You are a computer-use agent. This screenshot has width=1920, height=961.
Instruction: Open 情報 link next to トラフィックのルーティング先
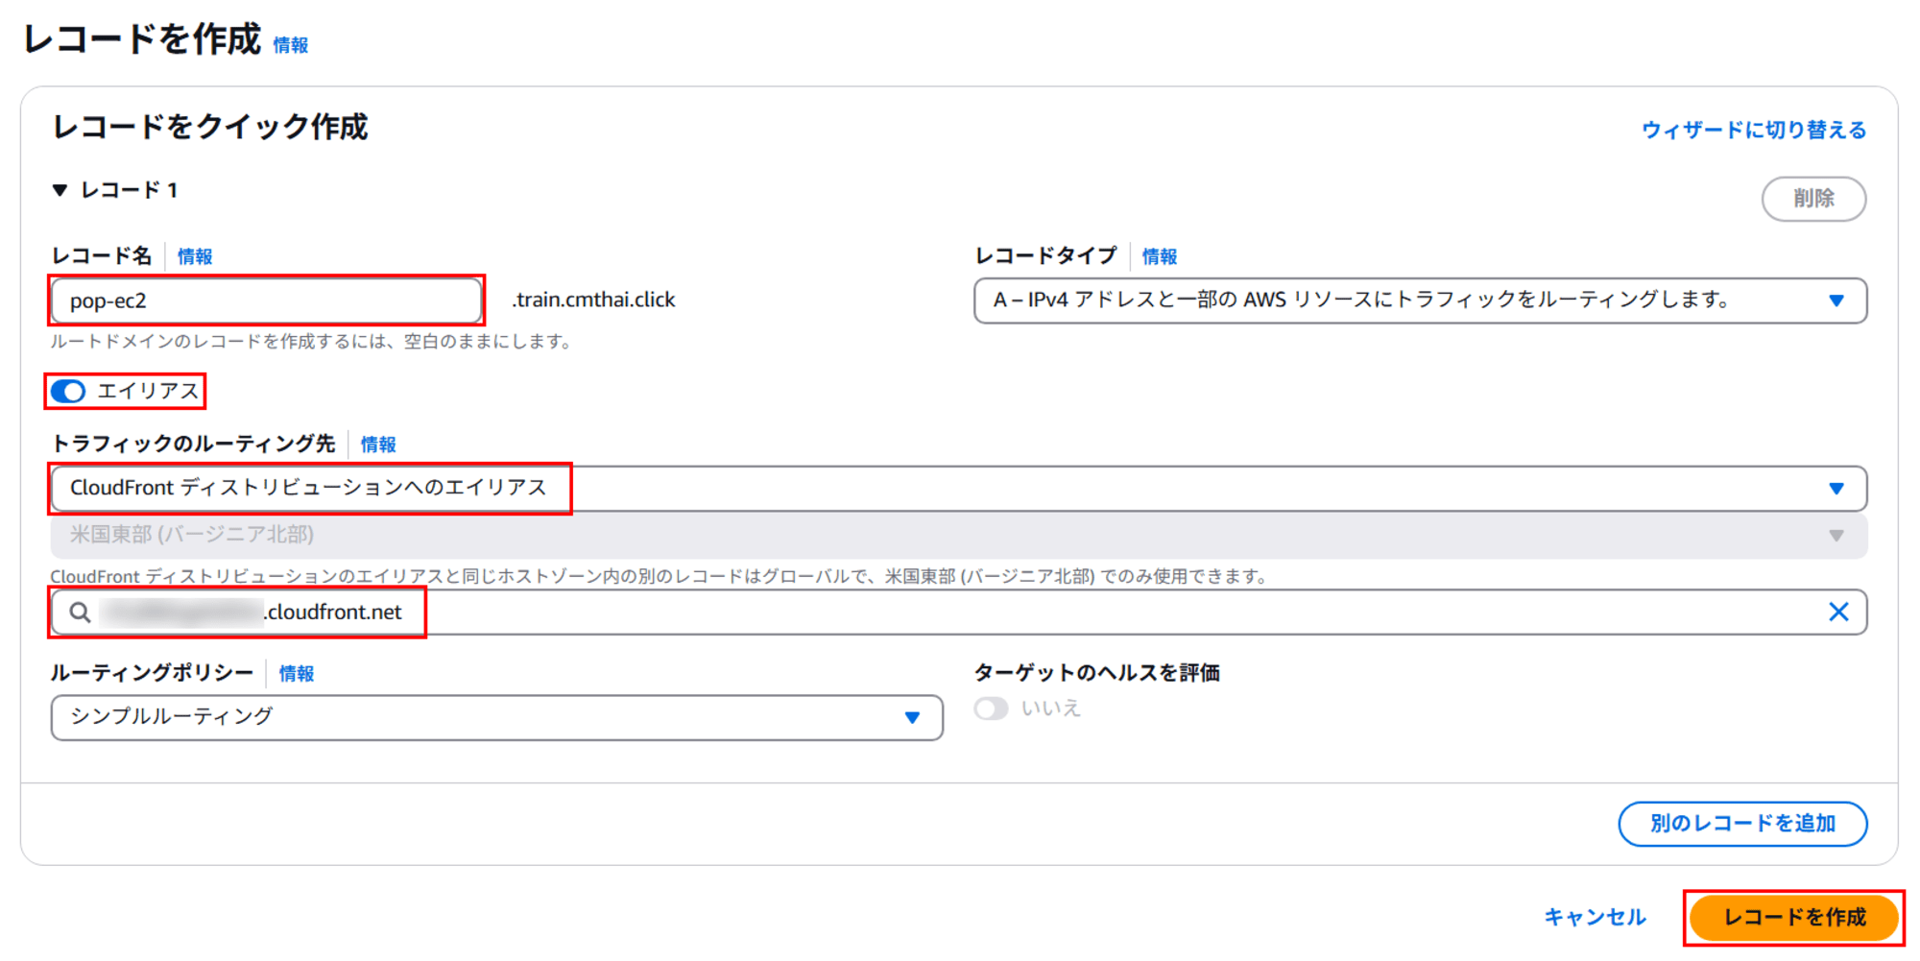(x=378, y=444)
